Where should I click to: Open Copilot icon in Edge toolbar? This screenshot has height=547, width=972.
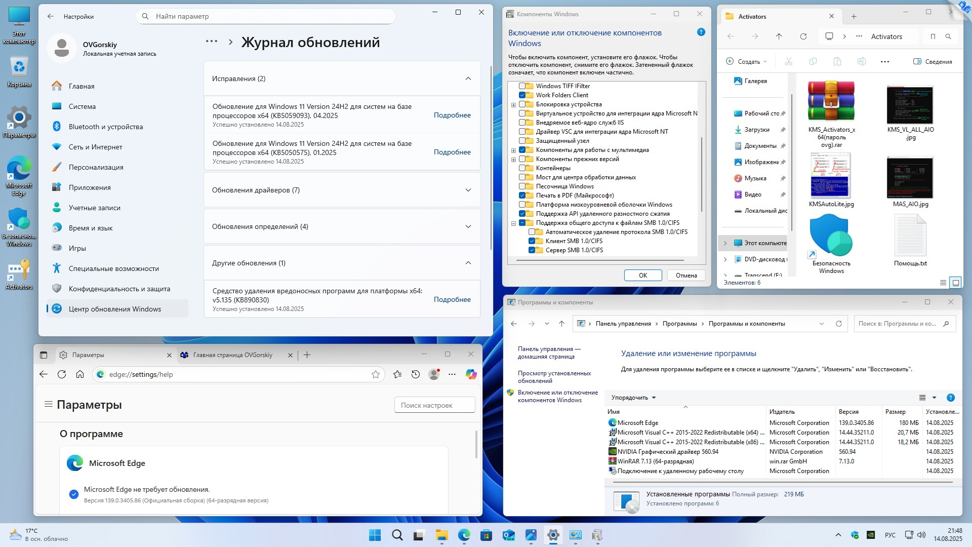point(471,374)
